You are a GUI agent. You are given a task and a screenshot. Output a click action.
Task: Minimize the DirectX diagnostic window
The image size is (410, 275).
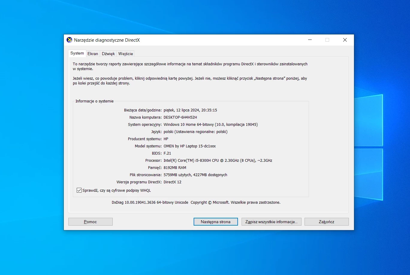[x=310, y=40]
